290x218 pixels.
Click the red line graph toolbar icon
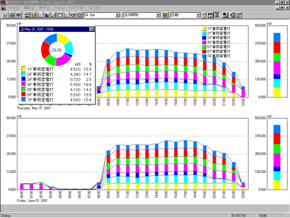(40, 15)
